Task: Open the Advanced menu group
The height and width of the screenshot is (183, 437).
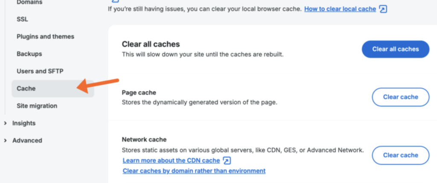Action: [x=27, y=140]
